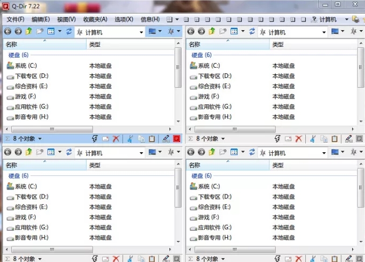Sort by 类型 column in bottom-left pane
Screen dimensions: 365x262
point(130,165)
